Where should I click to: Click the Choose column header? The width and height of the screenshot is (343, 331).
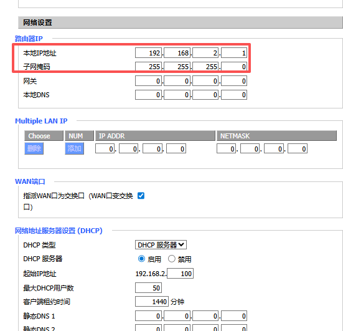pyautogui.click(x=44, y=136)
